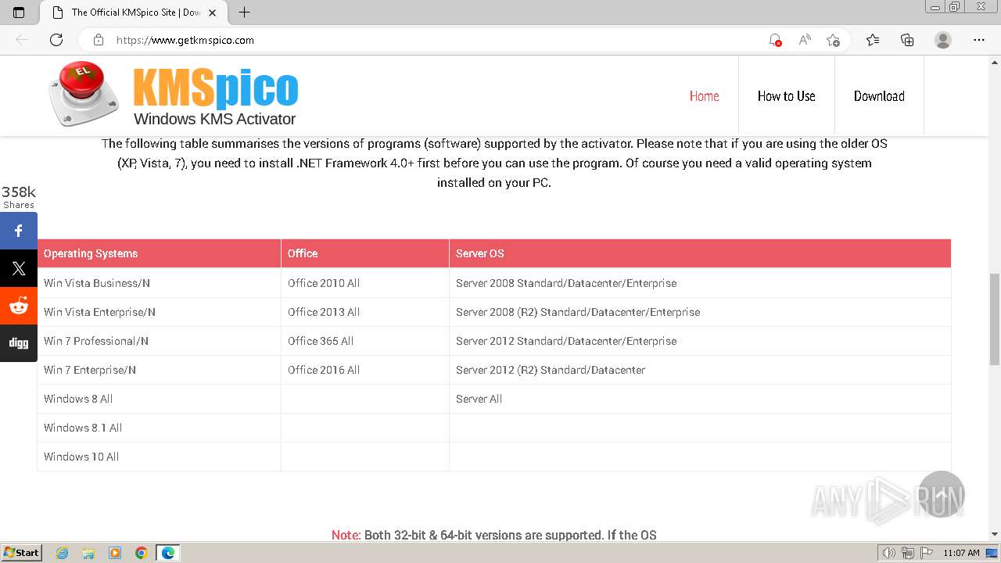This screenshot has width=1001, height=563.
Task: Switch to the Edge taskbar button
Action: tap(168, 553)
